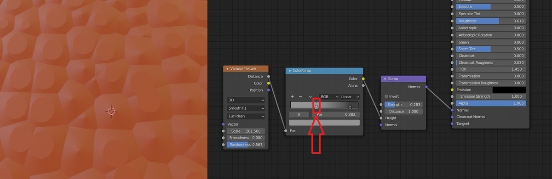The width and height of the screenshot is (552, 179).
Task: Click the Emission input socket
Action: [x=452, y=89]
